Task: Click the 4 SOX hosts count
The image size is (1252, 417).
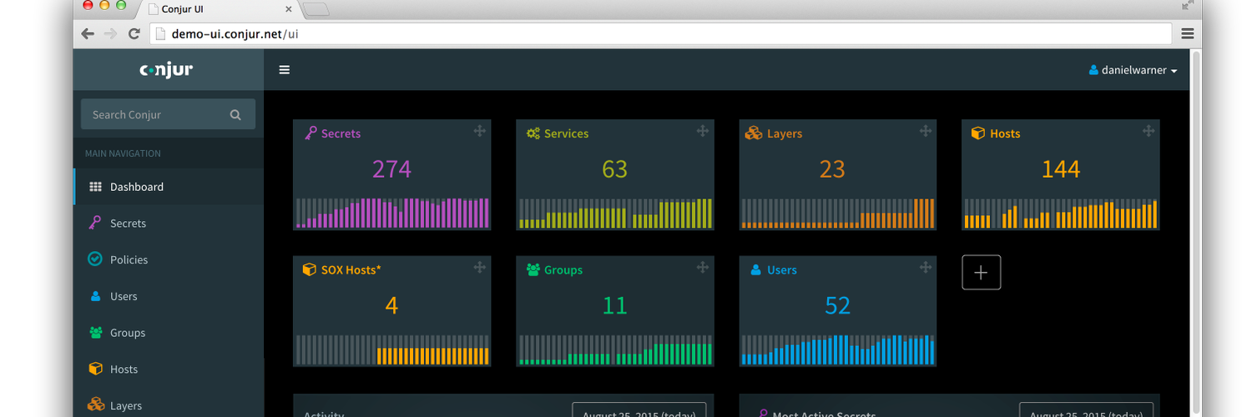Action: [x=391, y=306]
